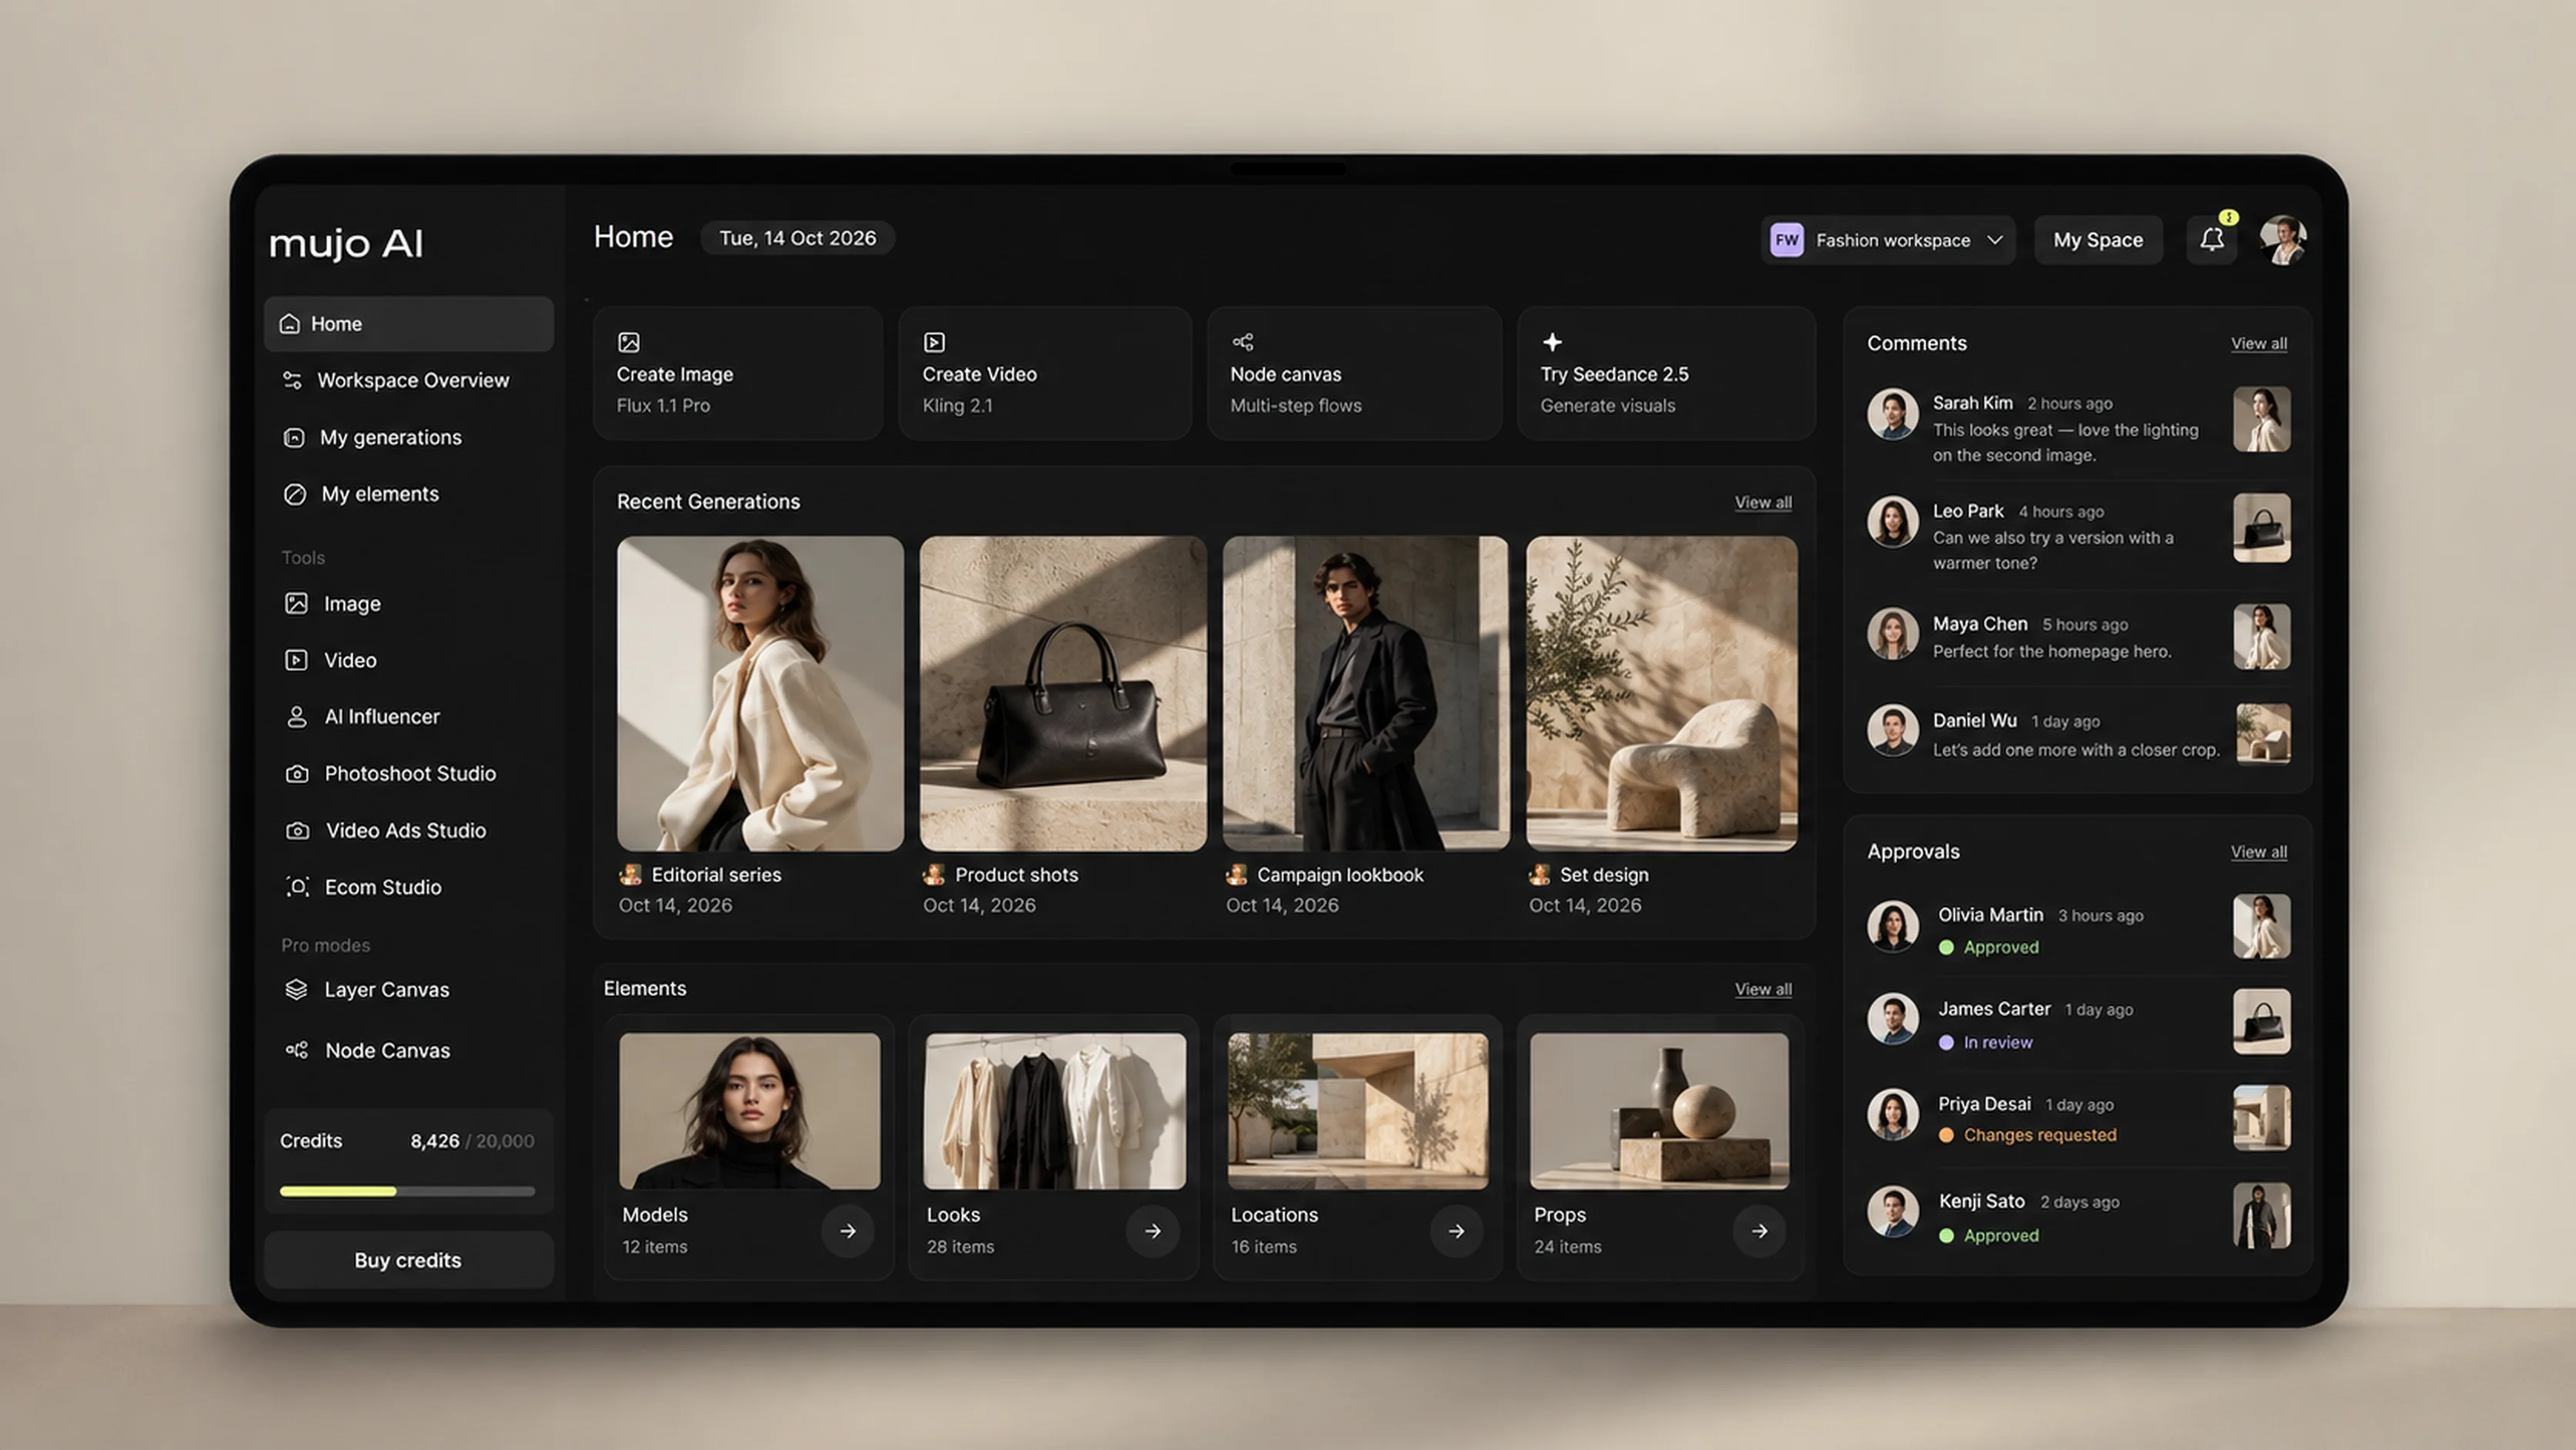Viewport: 2576px width, 1450px height.
Task: Click the user profile avatar
Action: 2283,239
